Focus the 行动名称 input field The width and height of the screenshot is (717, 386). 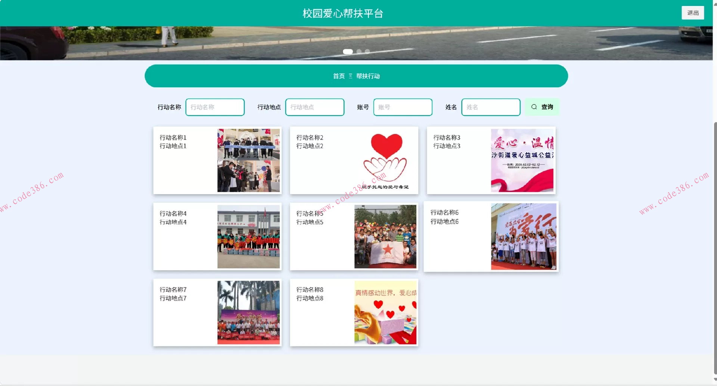(x=215, y=107)
